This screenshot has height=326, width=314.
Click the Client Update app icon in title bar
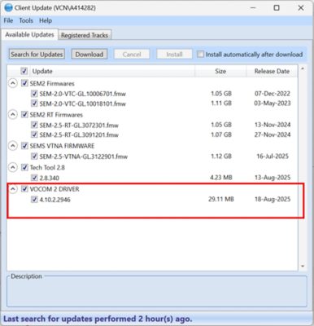(8, 7)
